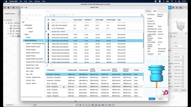
Task: Click the zoom icon in bottom navigation bar
Action: point(86,105)
